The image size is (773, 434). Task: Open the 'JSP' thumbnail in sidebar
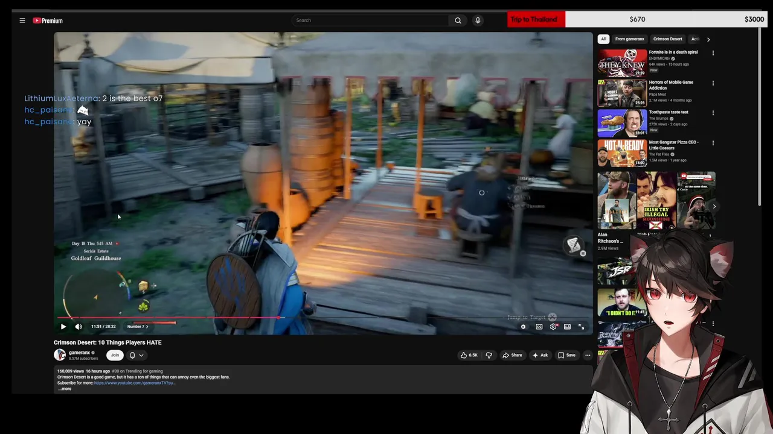pos(614,271)
